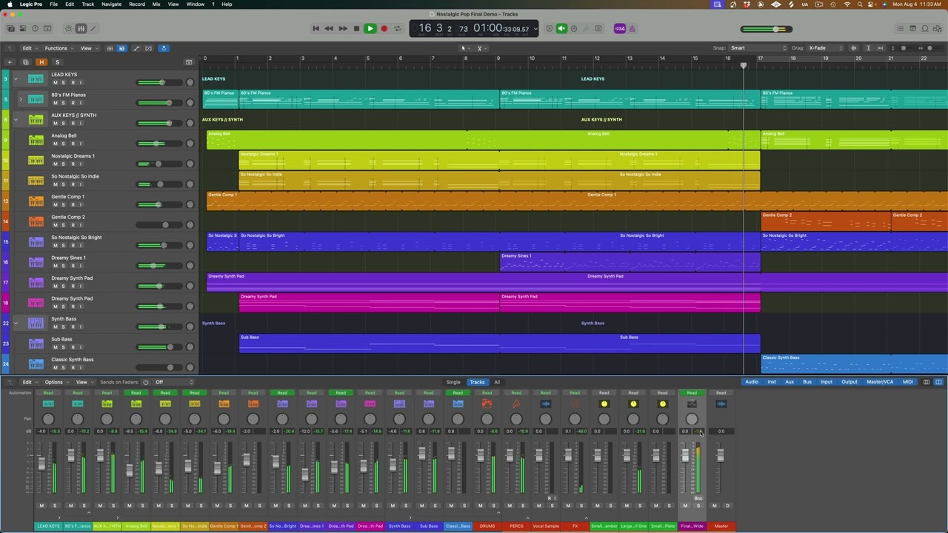Viewport: 948px width, 533px height.
Task: Open the Snap Smart dropdown
Action: (x=758, y=48)
